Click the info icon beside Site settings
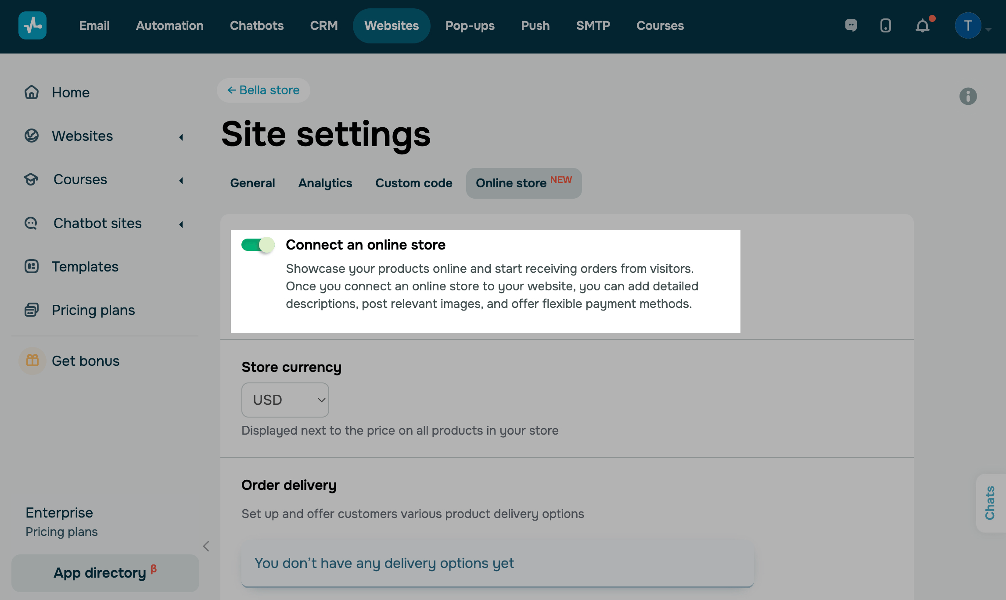1006x600 pixels. click(968, 96)
